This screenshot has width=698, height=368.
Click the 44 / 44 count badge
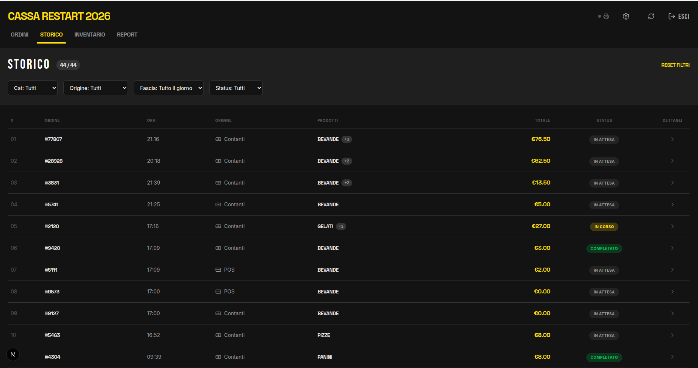[x=68, y=65]
